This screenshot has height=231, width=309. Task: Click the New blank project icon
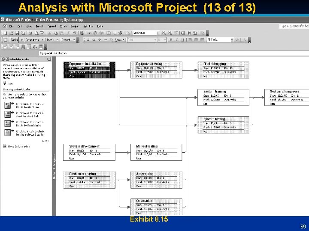click(x=6, y=33)
